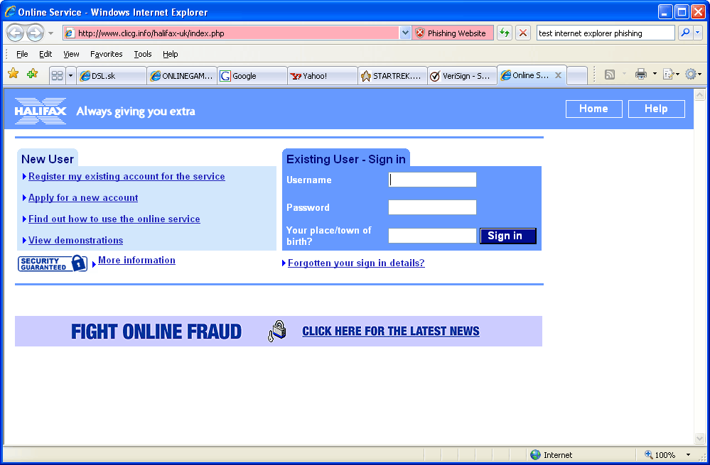Focus the Password input field
Image resolution: width=710 pixels, height=465 pixels.
coord(432,207)
